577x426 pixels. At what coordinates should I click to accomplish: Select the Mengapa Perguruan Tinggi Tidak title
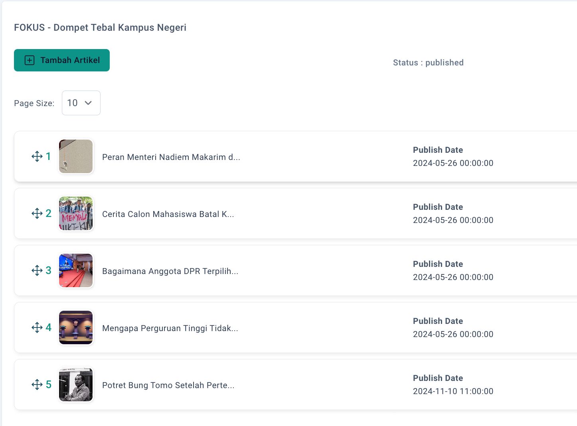coord(170,328)
